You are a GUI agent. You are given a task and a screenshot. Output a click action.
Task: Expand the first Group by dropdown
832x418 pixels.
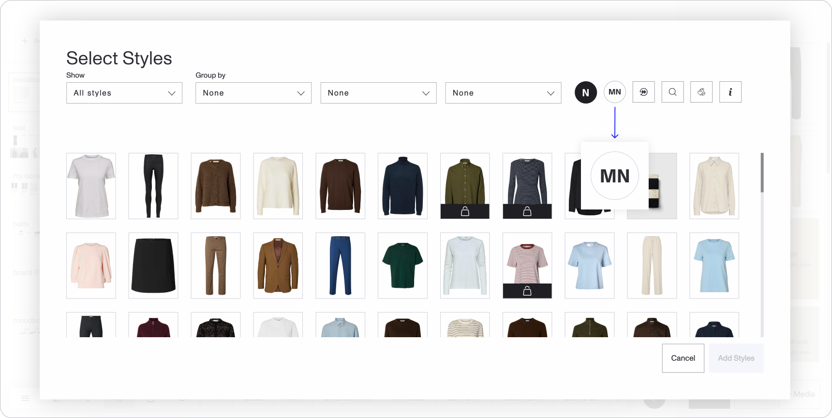click(253, 93)
